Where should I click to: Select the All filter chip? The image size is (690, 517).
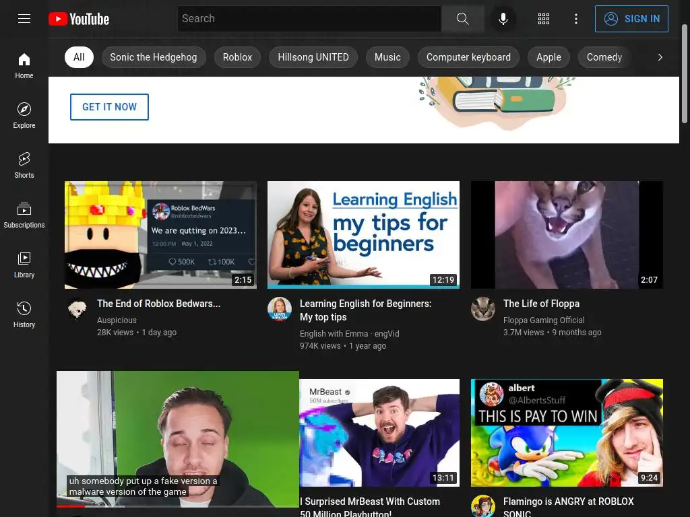[79, 57]
